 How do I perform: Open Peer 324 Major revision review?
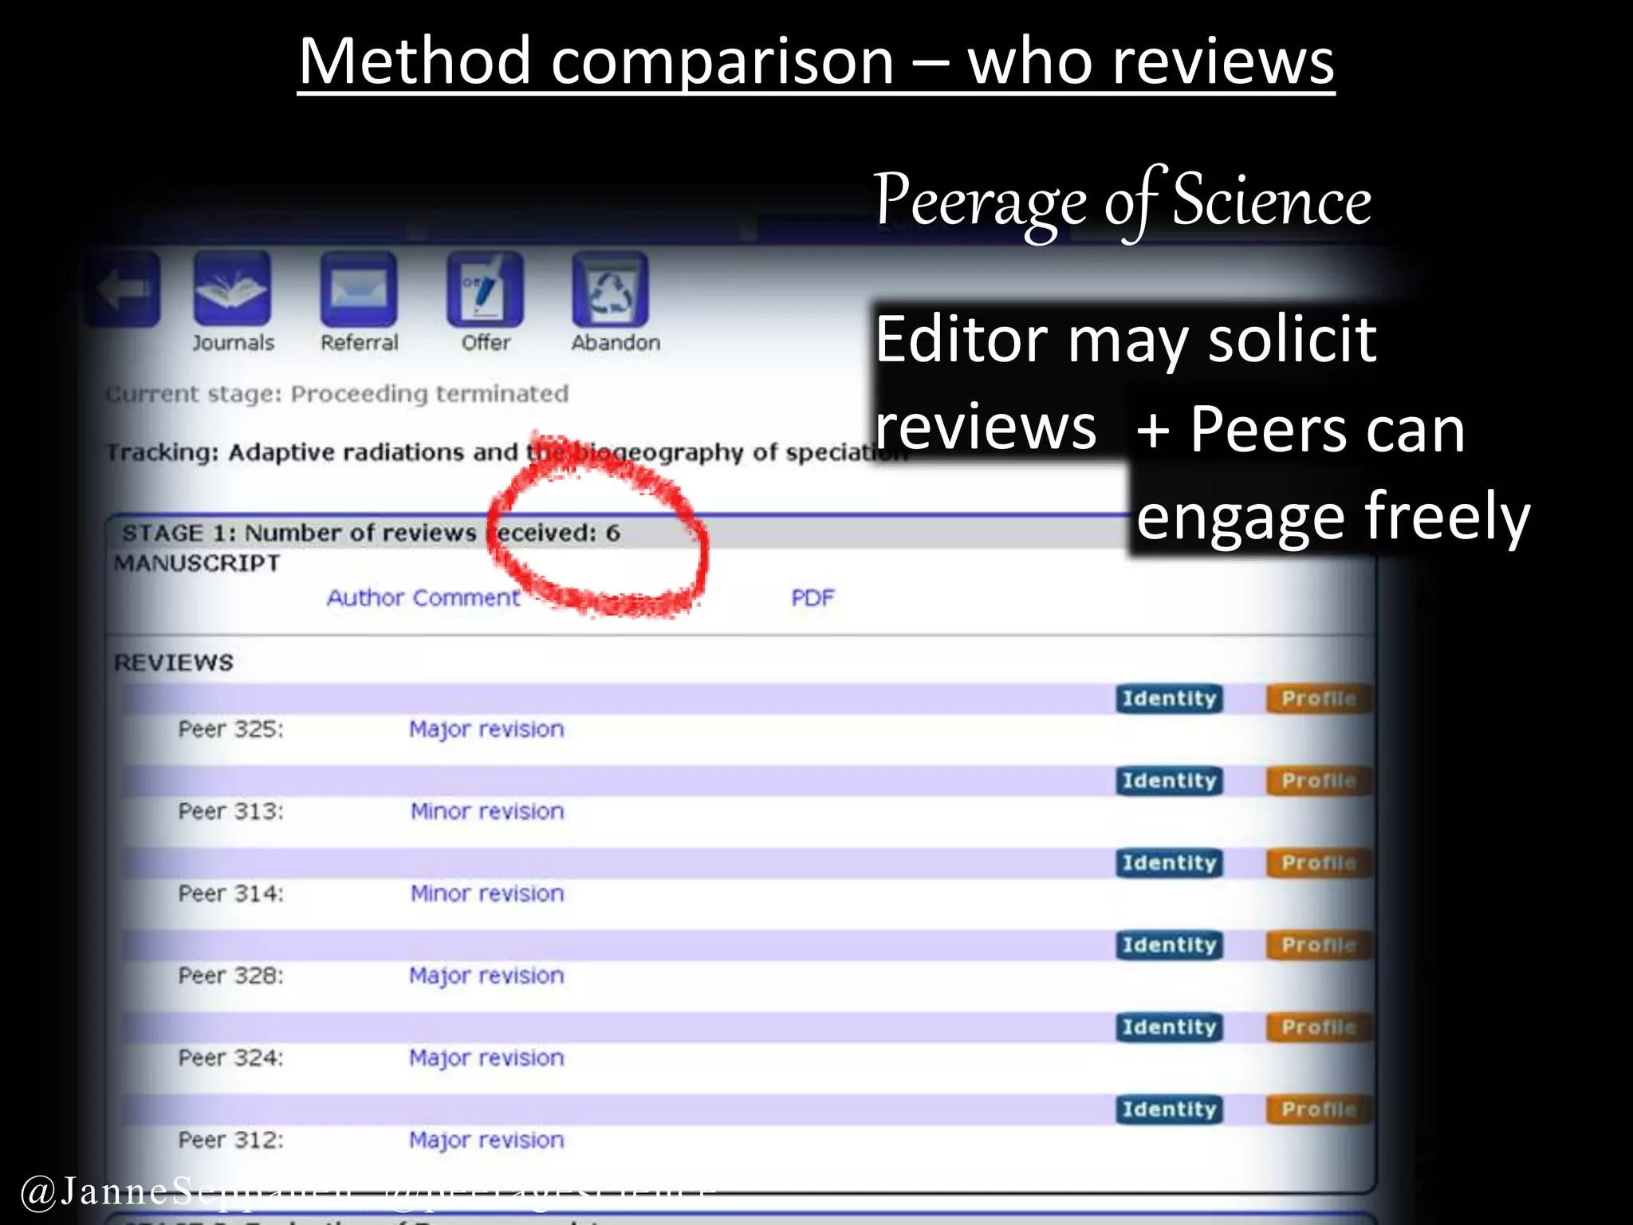[x=486, y=1058]
